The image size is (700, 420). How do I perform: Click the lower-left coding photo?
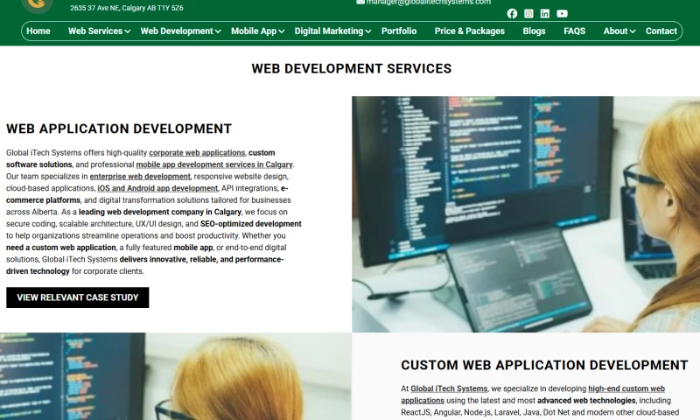(x=176, y=376)
